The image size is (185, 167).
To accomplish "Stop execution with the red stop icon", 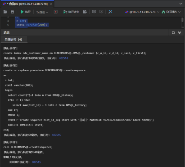I will coord(56,12).
